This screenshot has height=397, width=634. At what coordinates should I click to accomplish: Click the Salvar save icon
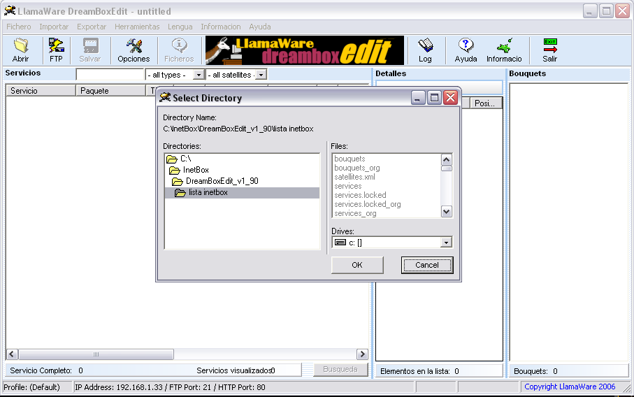(89, 50)
